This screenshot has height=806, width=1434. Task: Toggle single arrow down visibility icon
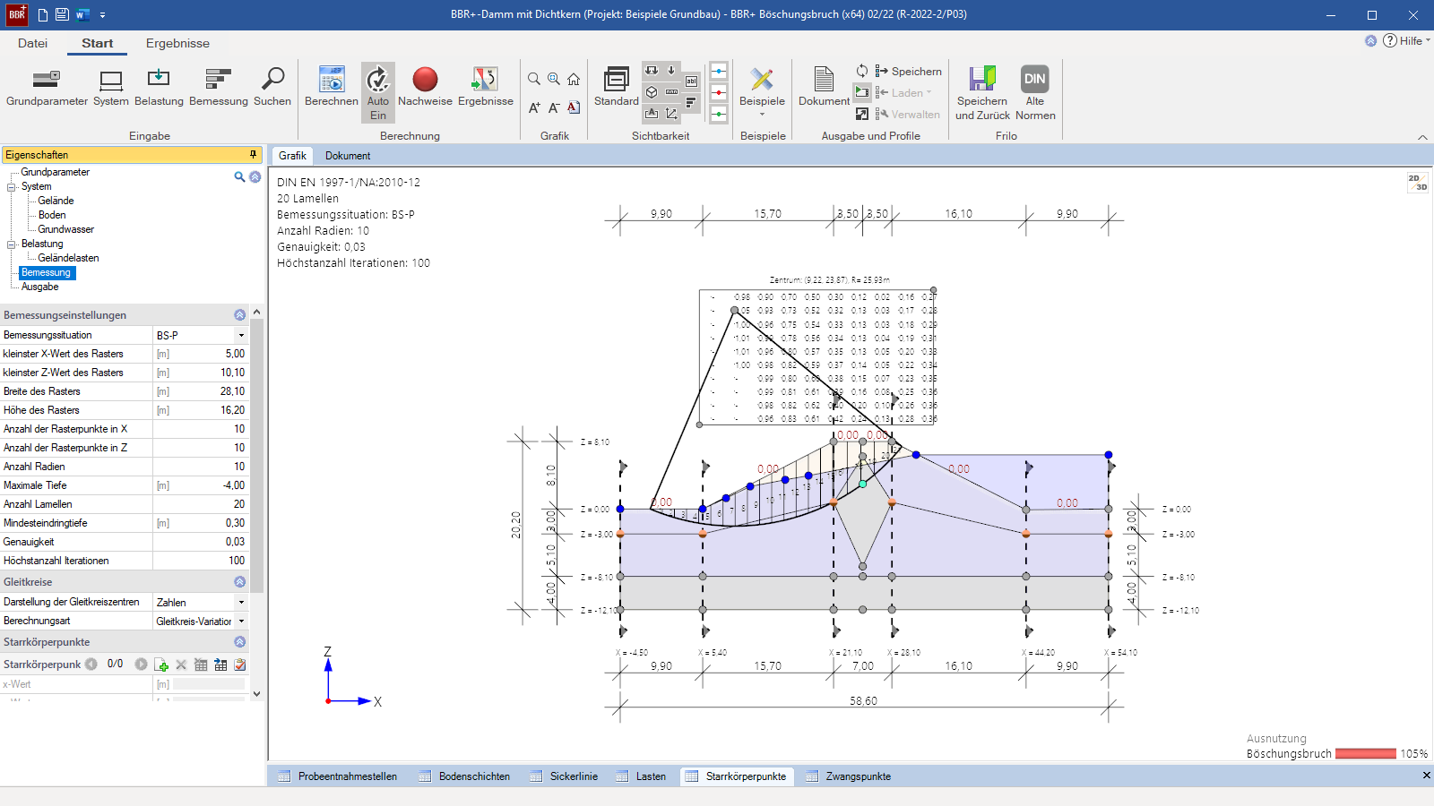(671, 70)
